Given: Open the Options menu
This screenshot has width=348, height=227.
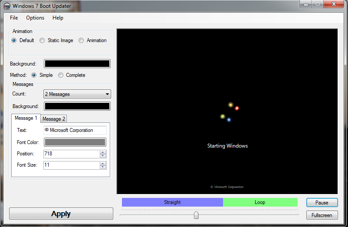Looking at the screenshot, I should (35, 18).
